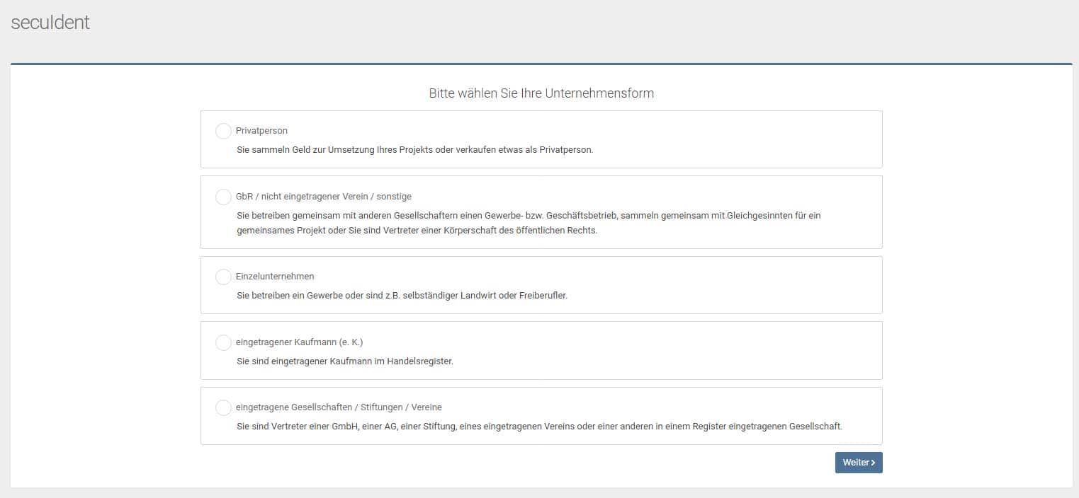Click the description mentioning Landwirt oder Freiberufler
This screenshot has height=498, width=1079.
[402, 296]
